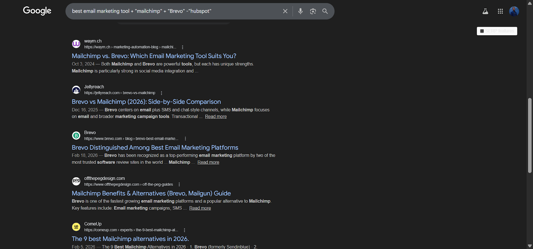533x249 pixels.
Task: Open more options for the Jellyreach result
Action: tap(162, 93)
